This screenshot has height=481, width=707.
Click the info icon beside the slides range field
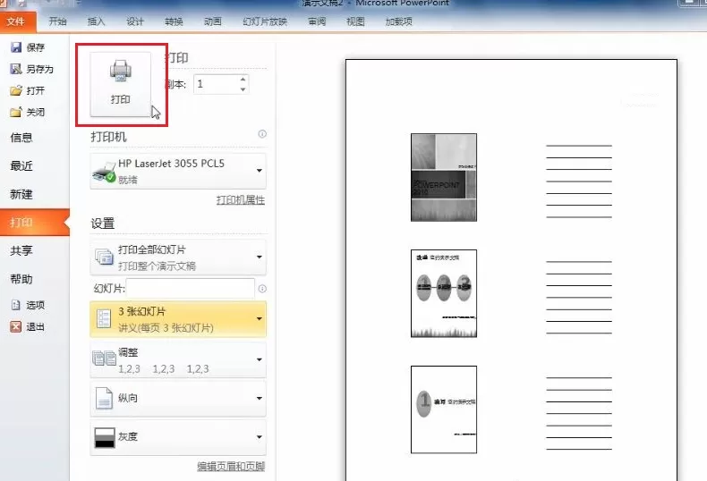262,288
